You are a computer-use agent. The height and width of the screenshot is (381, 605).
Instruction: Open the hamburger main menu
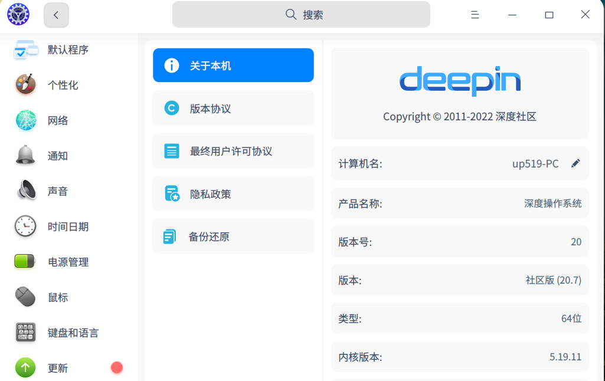coord(475,15)
